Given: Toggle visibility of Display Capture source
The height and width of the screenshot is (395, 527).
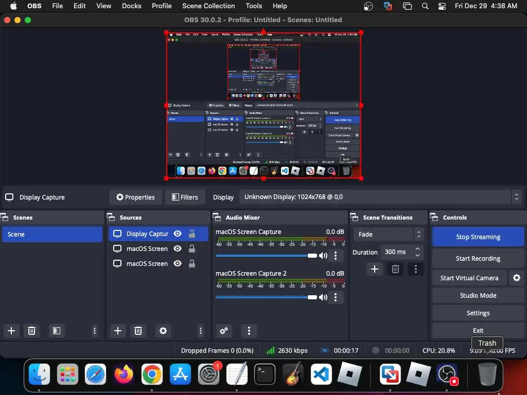Looking at the screenshot, I should click(x=178, y=234).
